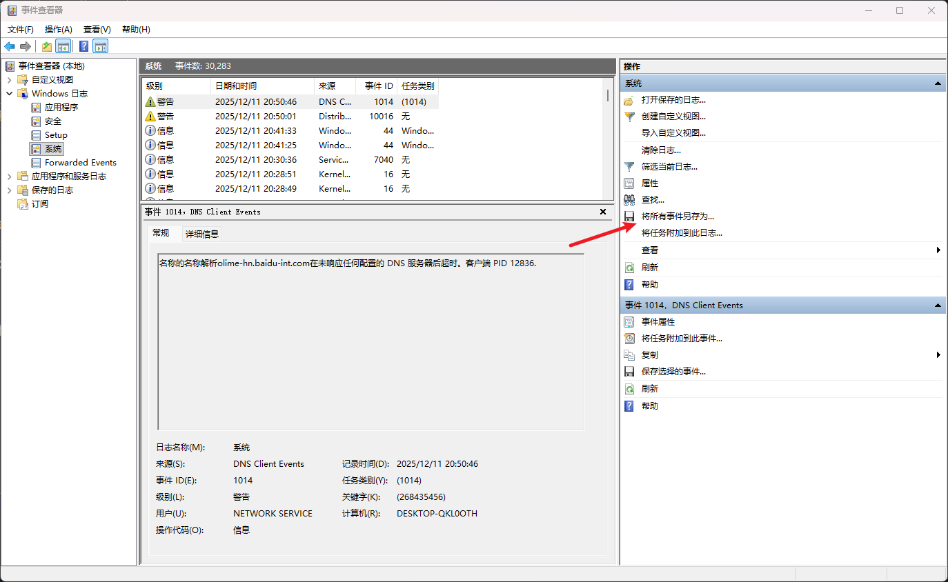Select the Windows 日志 folder in tree
The height and width of the screenshot is (582, 948).
52,93
